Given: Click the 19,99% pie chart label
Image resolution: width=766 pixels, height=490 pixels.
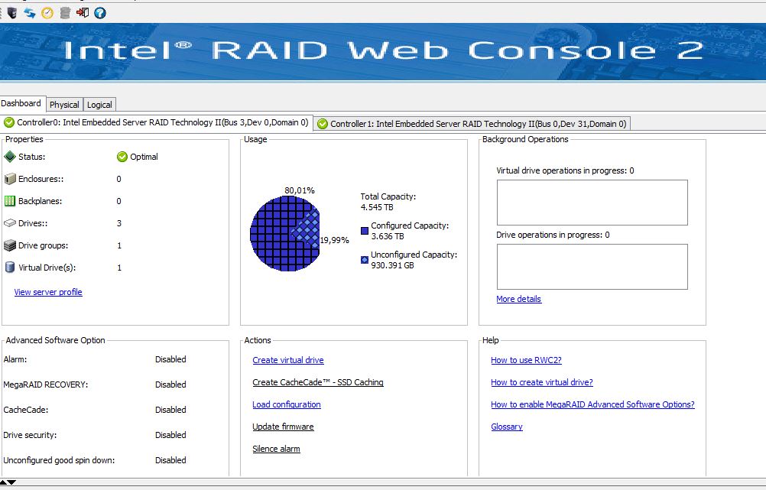Looking at the screenshot, I should [x=335, y=240].
